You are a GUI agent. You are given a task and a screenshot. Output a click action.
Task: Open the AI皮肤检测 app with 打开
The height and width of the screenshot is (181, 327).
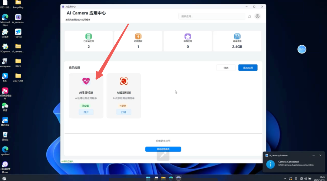click(x=124, y=112)
